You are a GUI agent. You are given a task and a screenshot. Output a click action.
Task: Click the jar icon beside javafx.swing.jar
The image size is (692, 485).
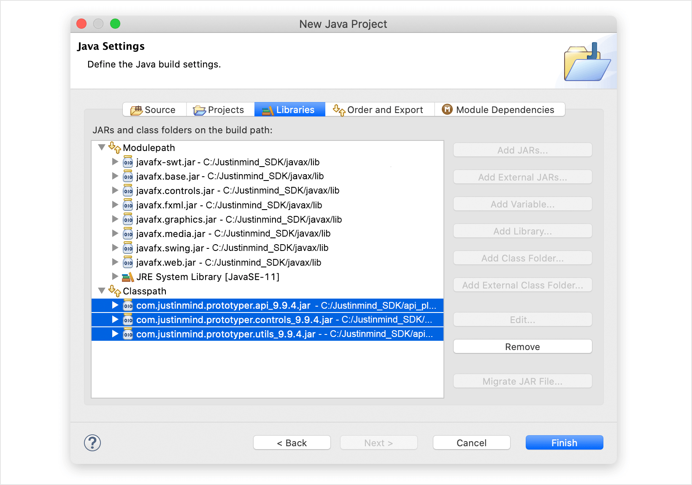[x=128, y=248]
